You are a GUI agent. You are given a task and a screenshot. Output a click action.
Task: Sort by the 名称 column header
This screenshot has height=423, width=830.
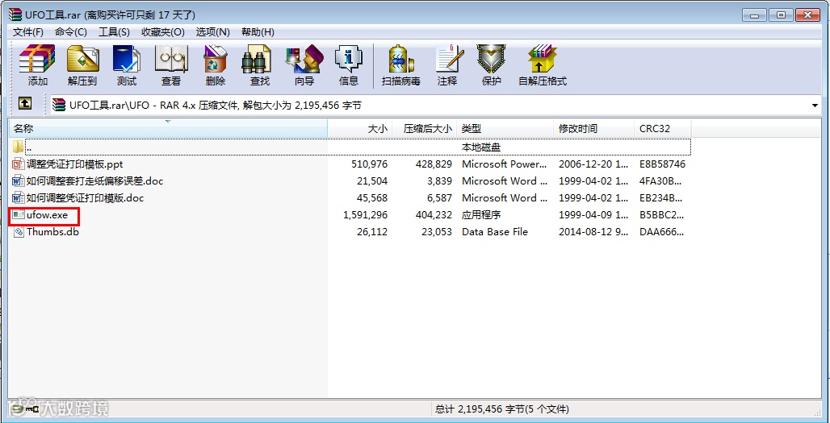168,128
